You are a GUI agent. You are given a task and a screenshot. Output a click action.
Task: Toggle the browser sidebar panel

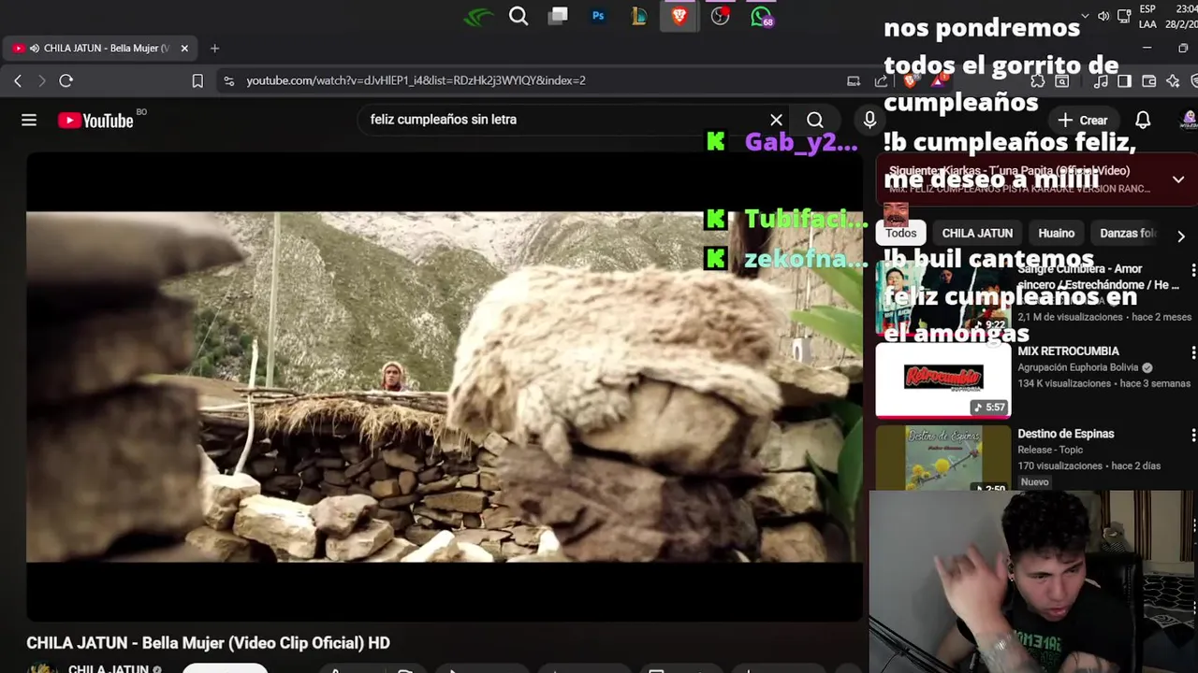pos(1124,80)
